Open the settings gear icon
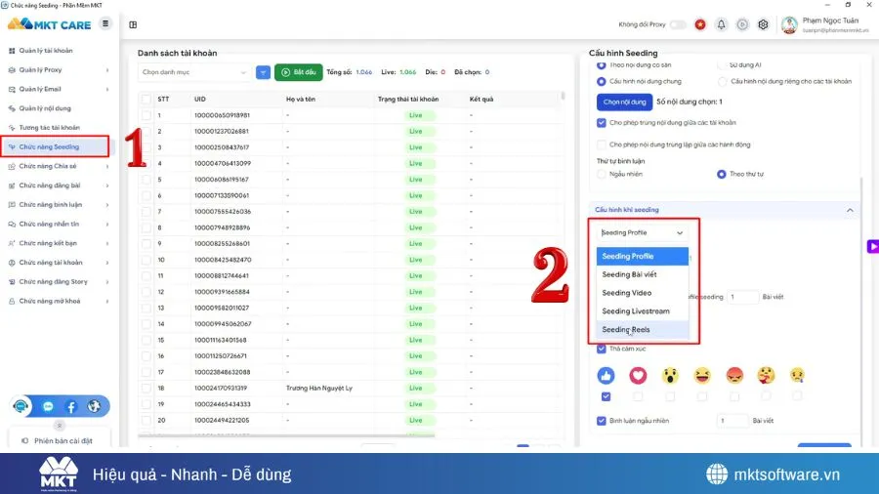 point(763,24)
